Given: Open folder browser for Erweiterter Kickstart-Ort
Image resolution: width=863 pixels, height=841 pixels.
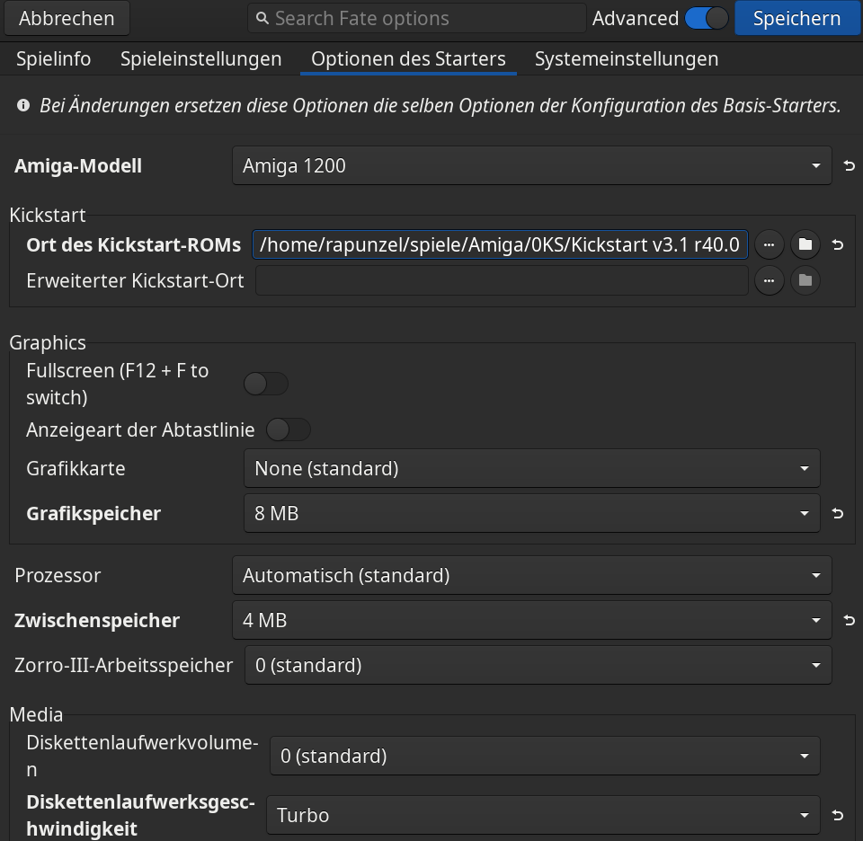Looking at the screenshot, I should pos(805,280).
